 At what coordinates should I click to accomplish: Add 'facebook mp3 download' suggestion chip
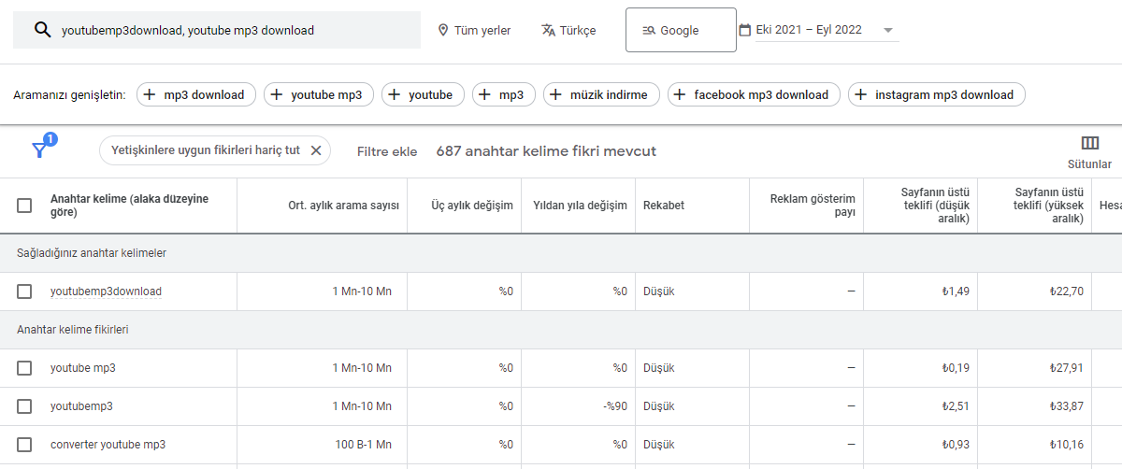(754, 94)
